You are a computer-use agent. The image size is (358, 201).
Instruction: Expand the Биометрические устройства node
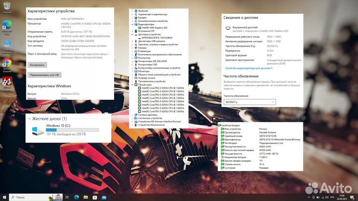point(132,21)
